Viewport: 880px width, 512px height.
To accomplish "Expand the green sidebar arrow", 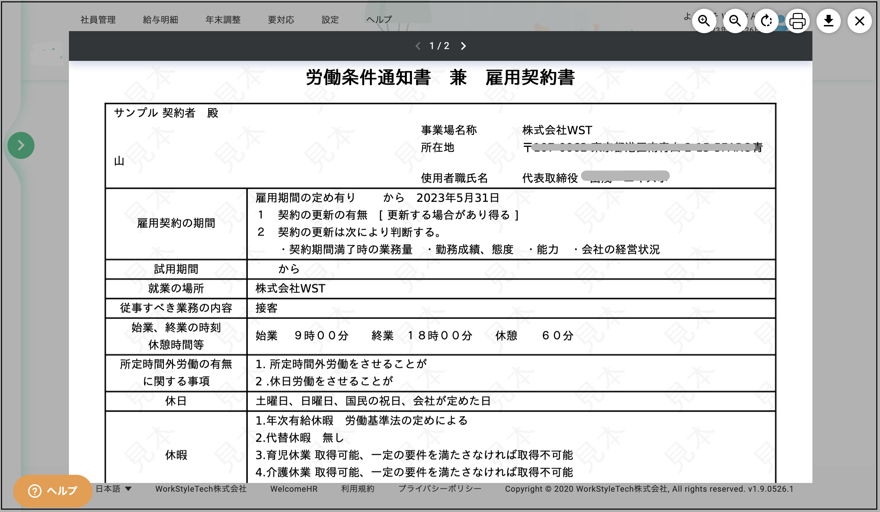I will [21, 145].
